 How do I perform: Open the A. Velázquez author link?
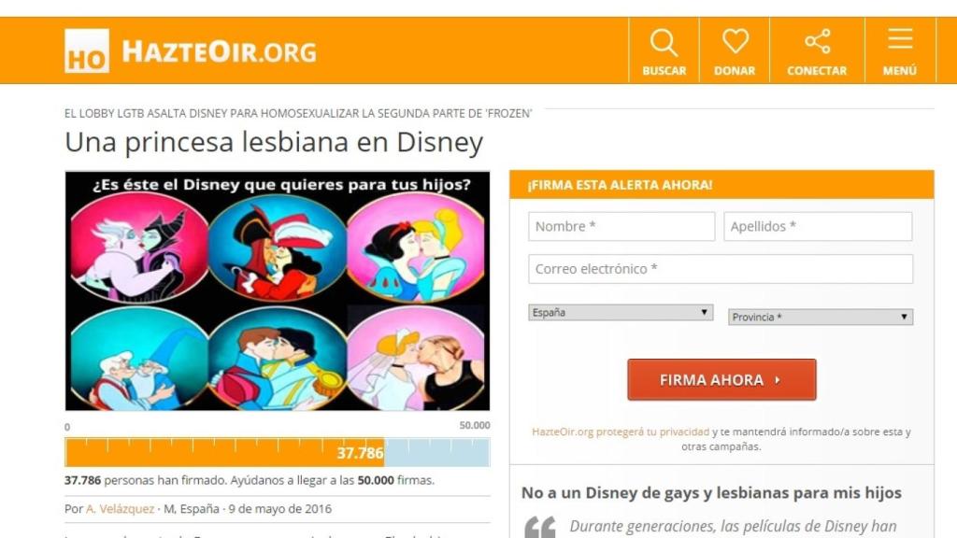click(x=120, y=509)
